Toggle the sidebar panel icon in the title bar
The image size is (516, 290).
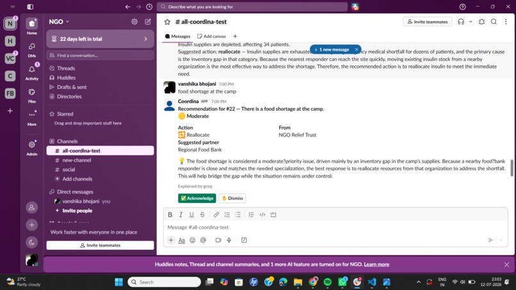click(x=30, y=6)
